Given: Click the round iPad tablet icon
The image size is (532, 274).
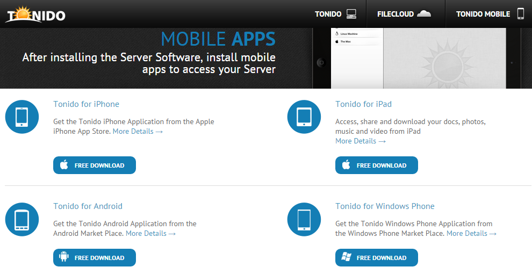Looking at the screenshot, I should [x=304, y=117].
